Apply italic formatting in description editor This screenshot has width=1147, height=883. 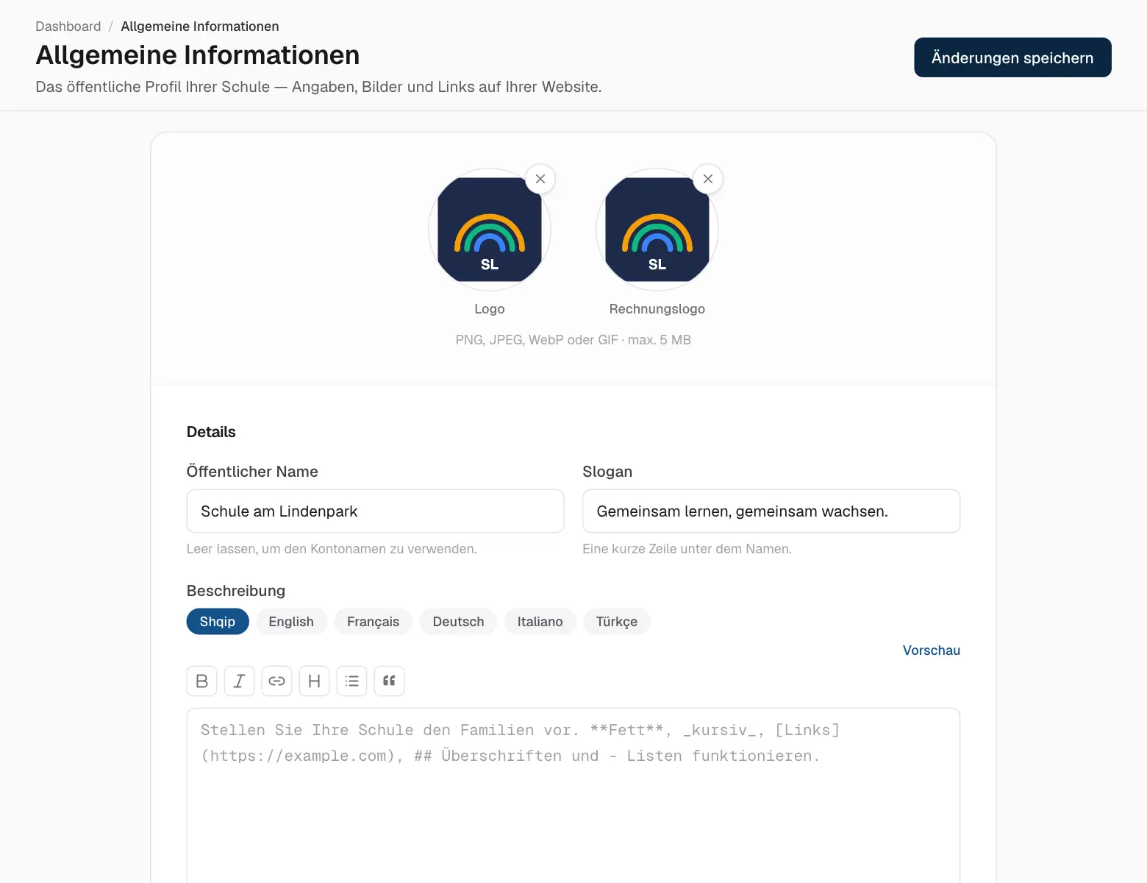tap(239, 681)
